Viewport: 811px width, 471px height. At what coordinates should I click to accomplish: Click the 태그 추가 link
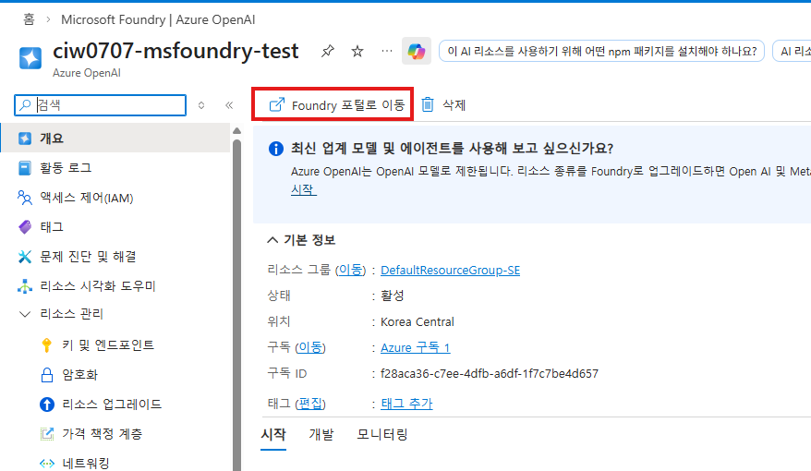406,404
